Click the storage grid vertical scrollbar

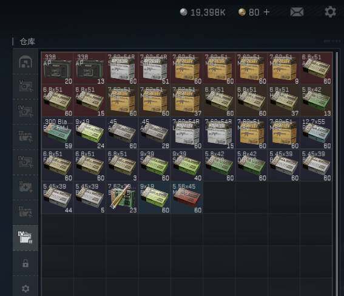click(x=337, y=173)
